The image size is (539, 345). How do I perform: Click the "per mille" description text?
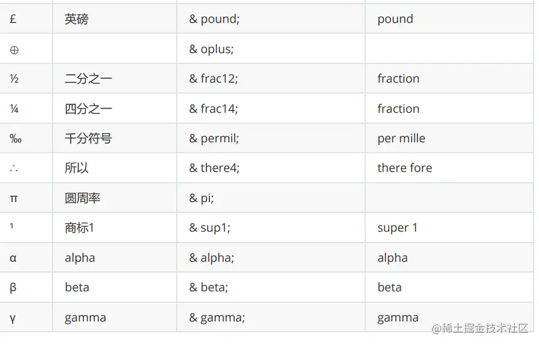[401, 139]
